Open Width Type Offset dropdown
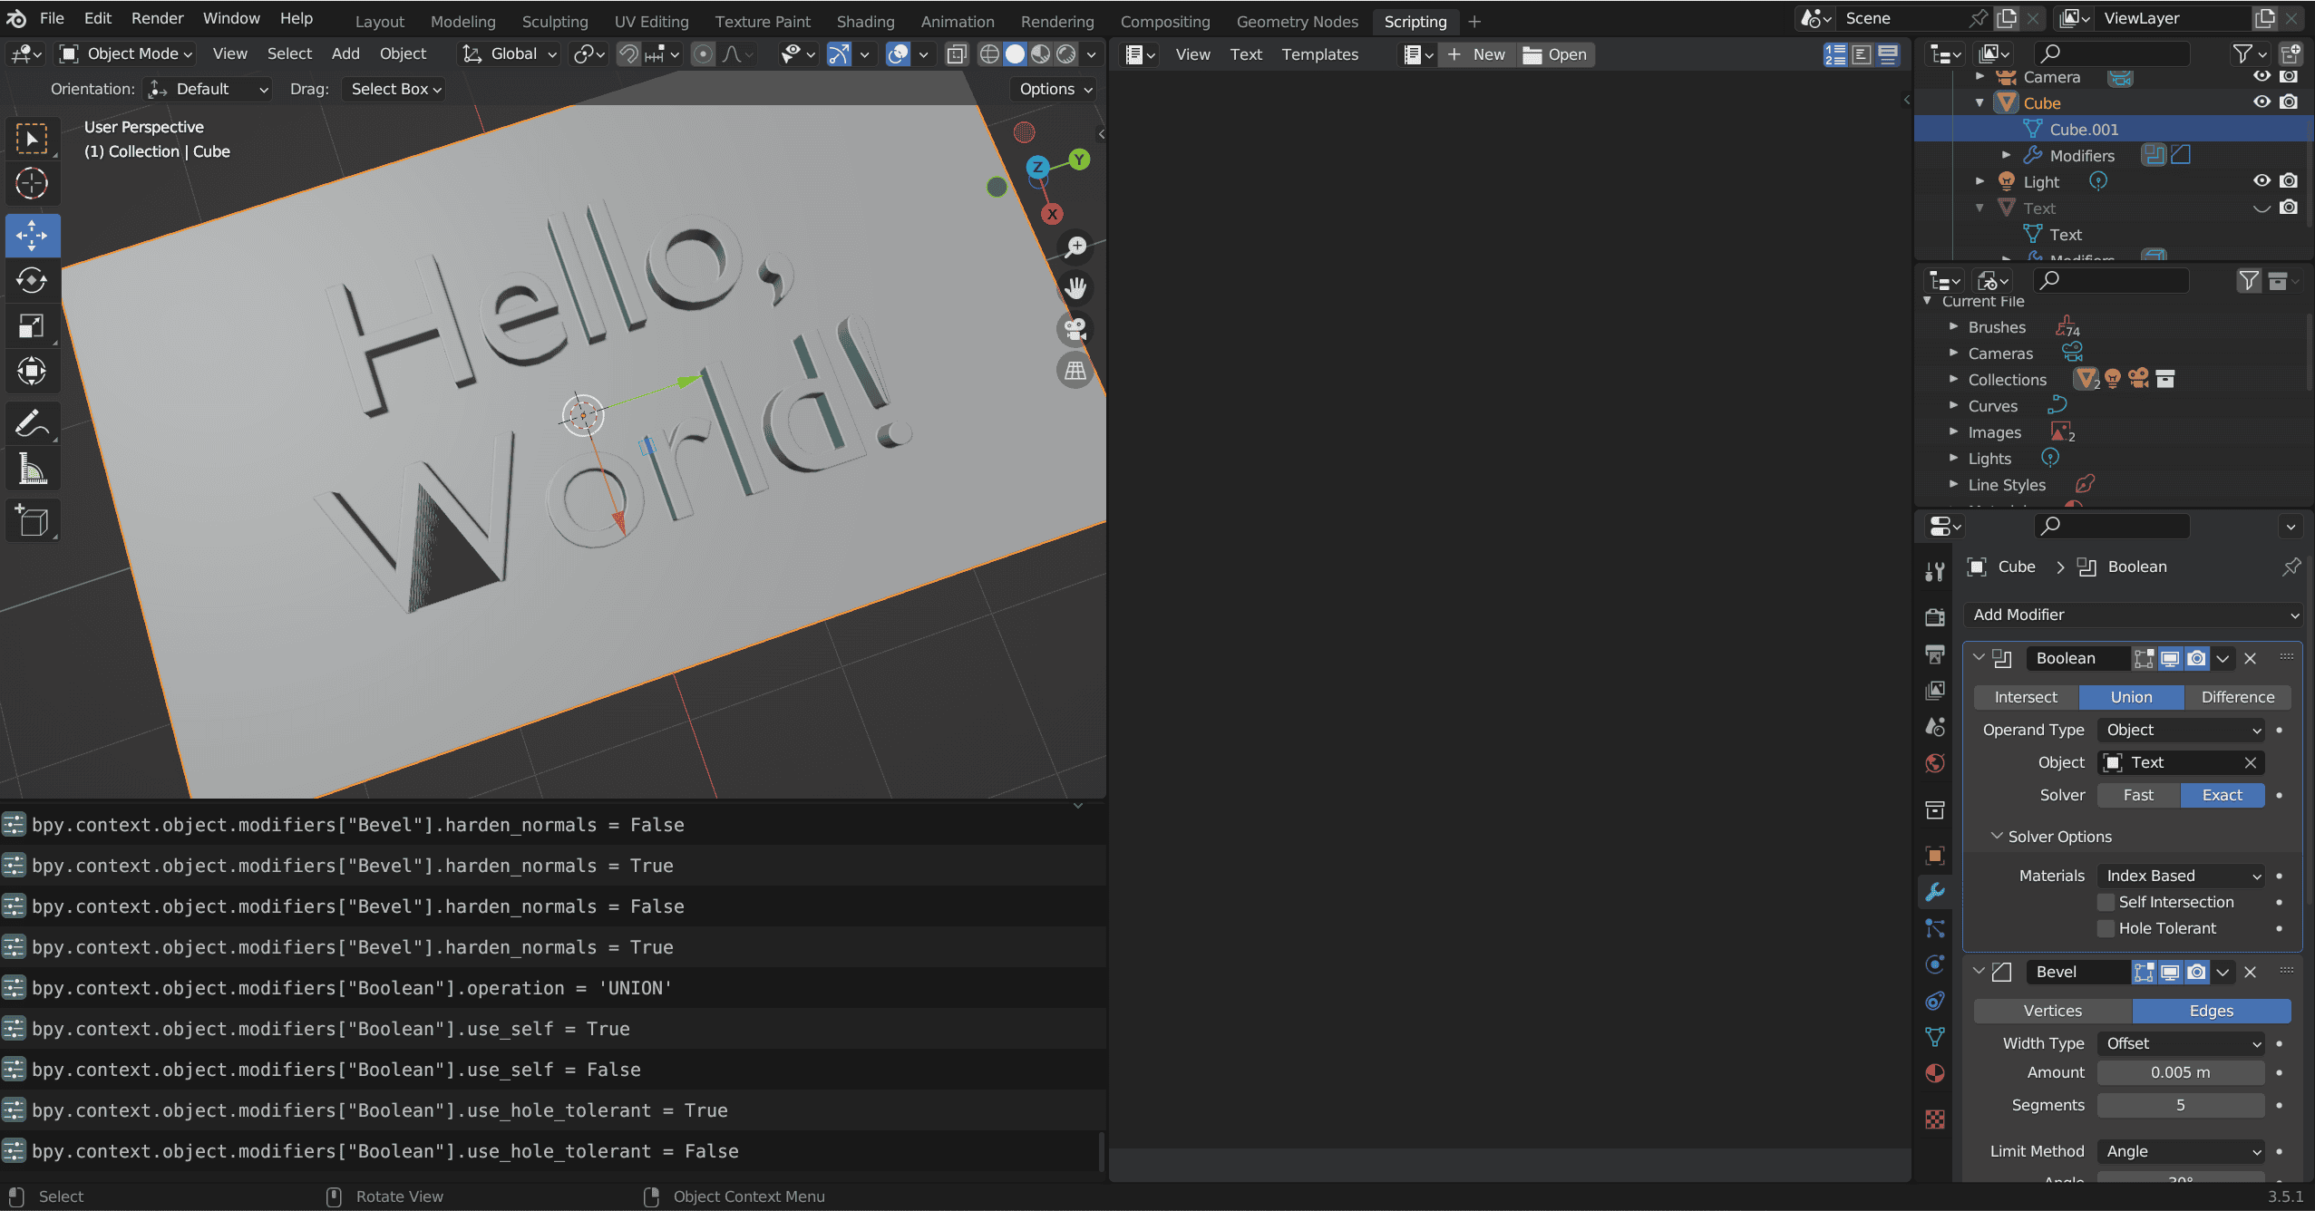This screenshot has height=1211, width=2315. (2181, 1043)
